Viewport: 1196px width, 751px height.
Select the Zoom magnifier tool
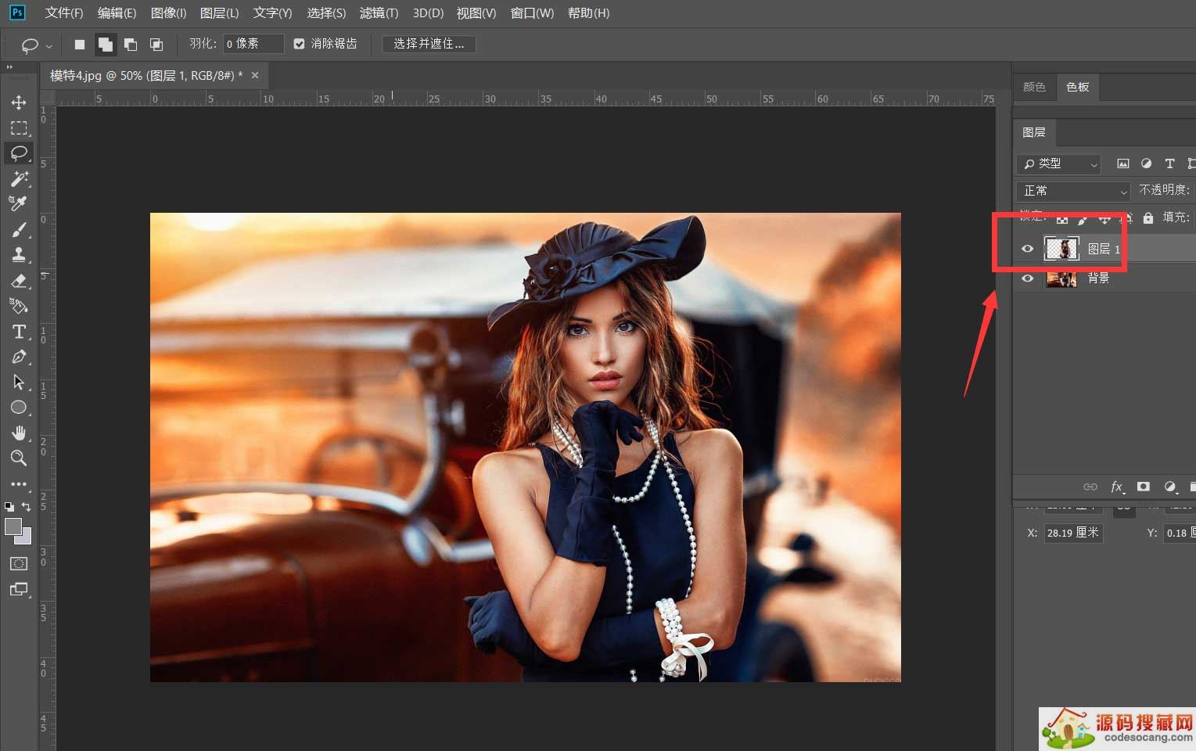tap(19, 458)
